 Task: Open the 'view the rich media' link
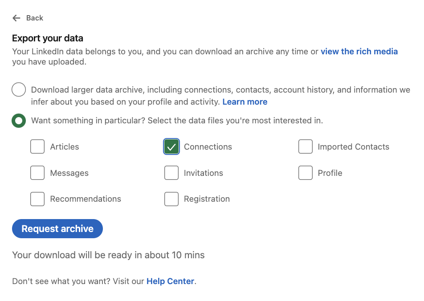click(x=359, y=51)
